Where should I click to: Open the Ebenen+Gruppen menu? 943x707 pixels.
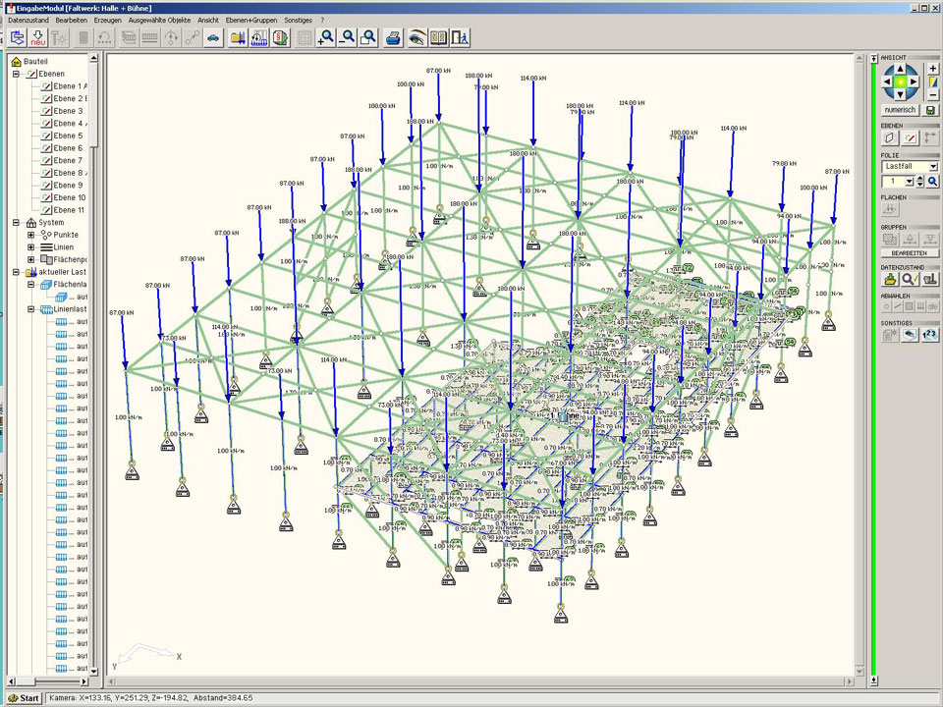251,20
